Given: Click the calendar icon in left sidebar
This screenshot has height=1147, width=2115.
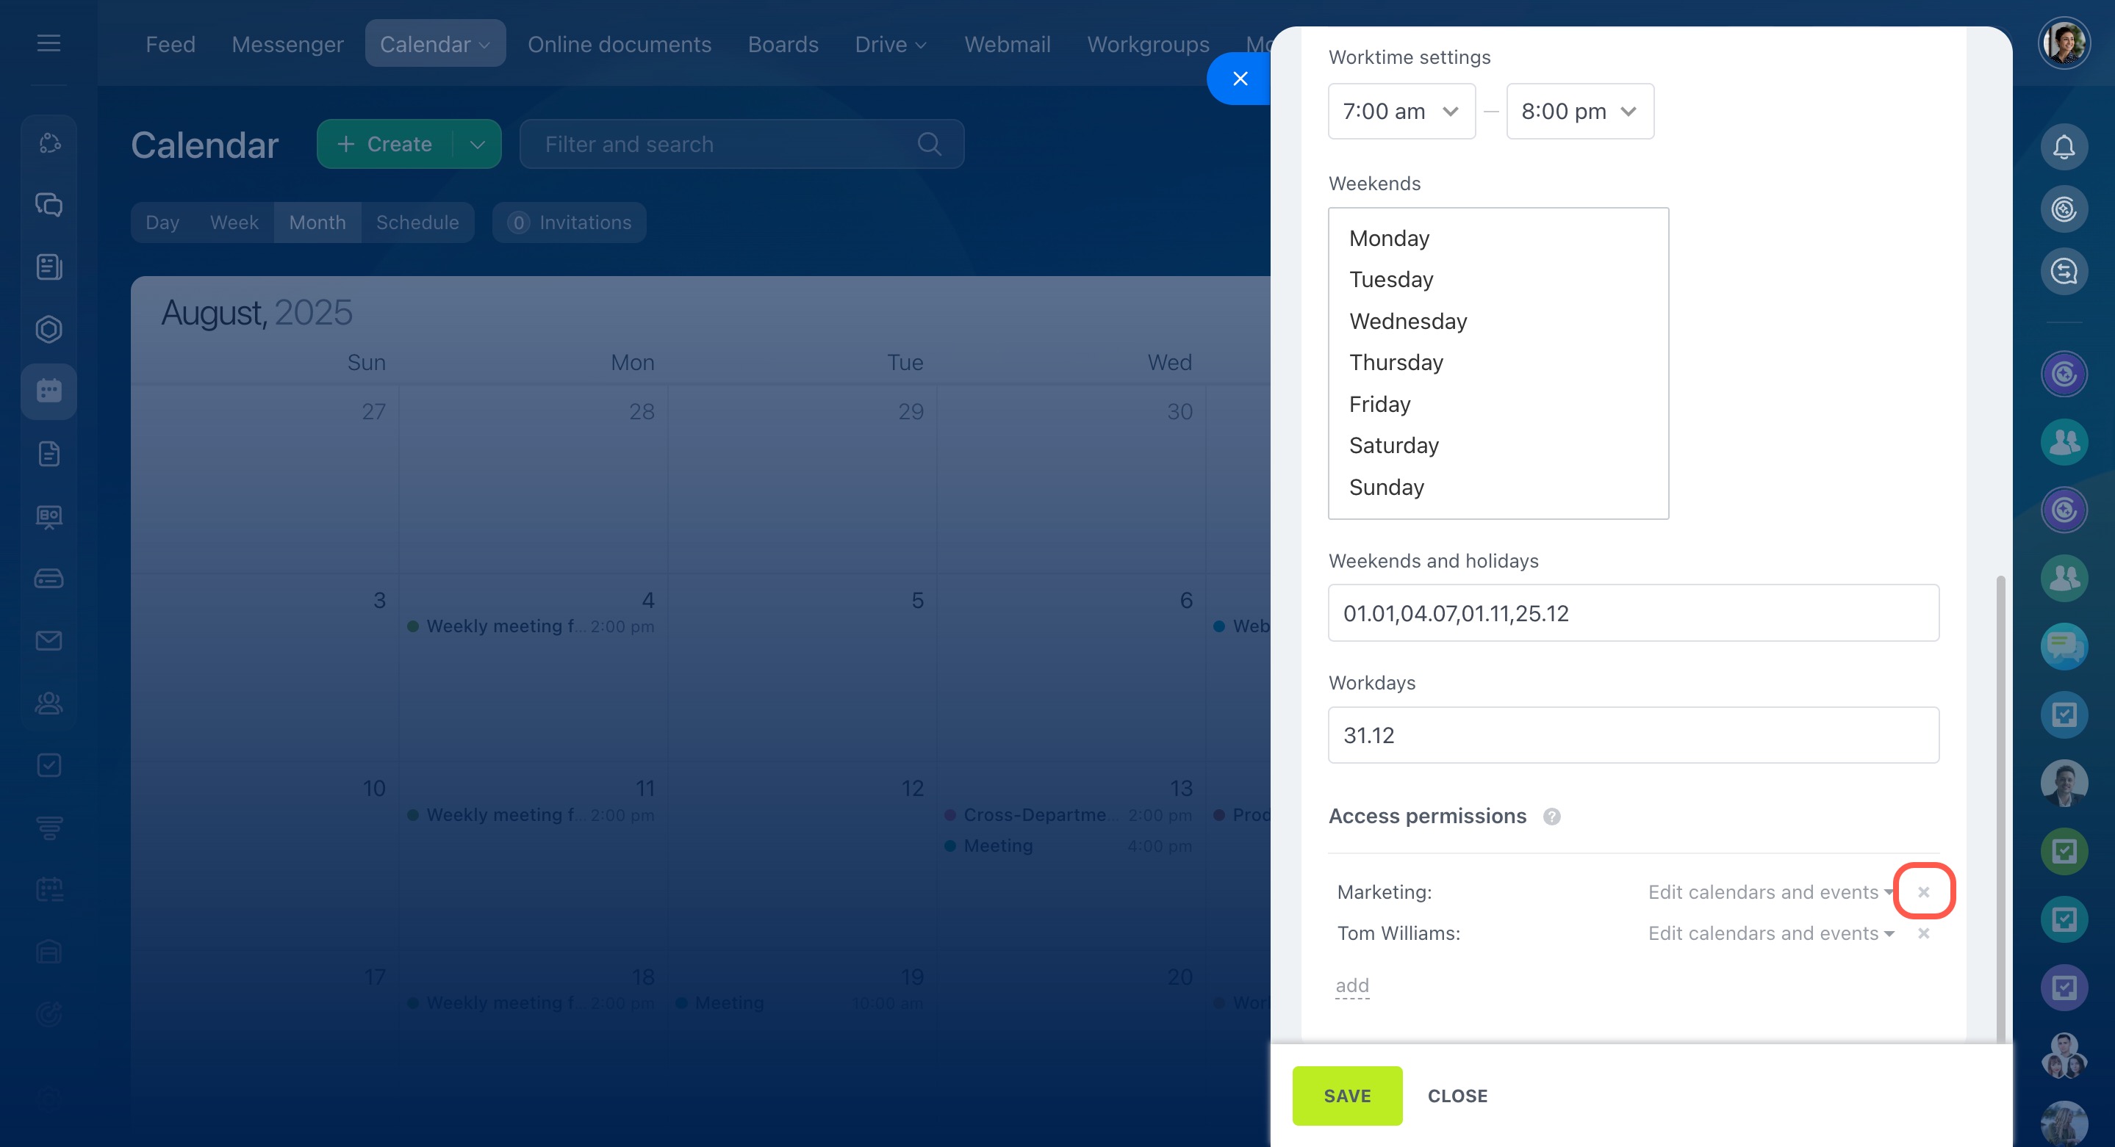Looking at the screenshot, I should [49, 391].
